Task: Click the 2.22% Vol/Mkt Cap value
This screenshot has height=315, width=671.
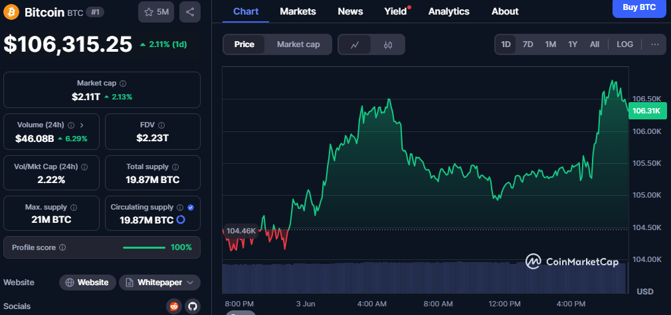Action: pos(51,180)
